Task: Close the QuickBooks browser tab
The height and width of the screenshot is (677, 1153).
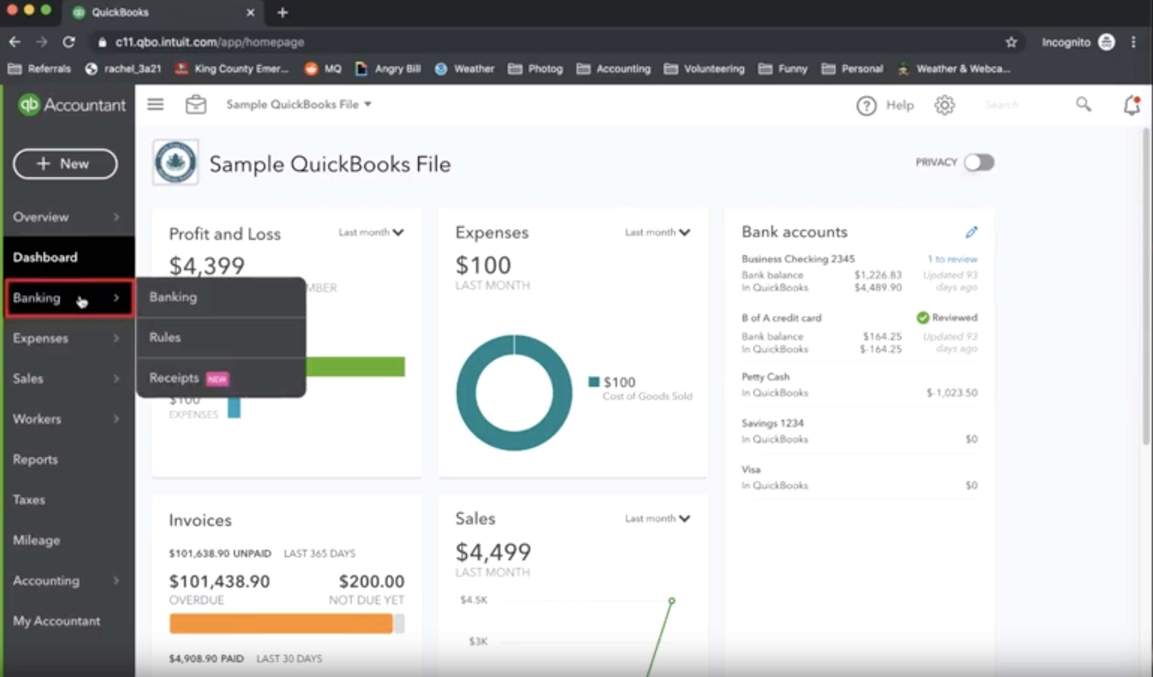Action: (250, 12)
